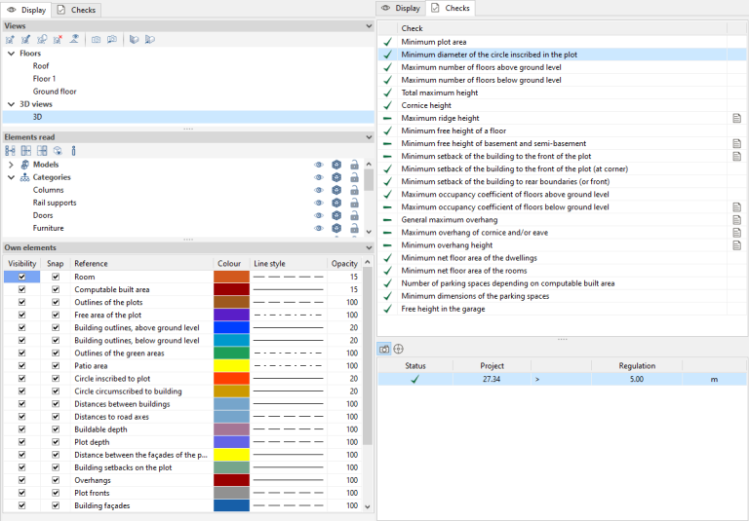Viewport: 749px width, 521px height.
Task: Click the plain camera icon in Views toolbar
Action: 96,40
